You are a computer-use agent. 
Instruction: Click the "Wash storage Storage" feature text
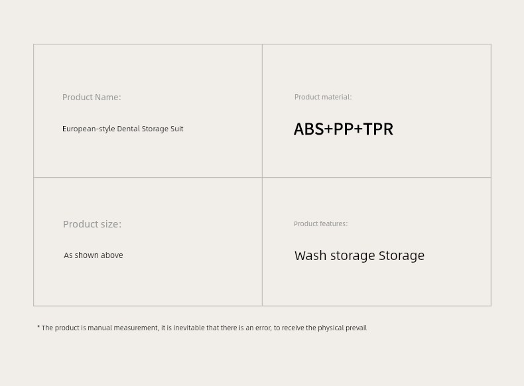360,255
